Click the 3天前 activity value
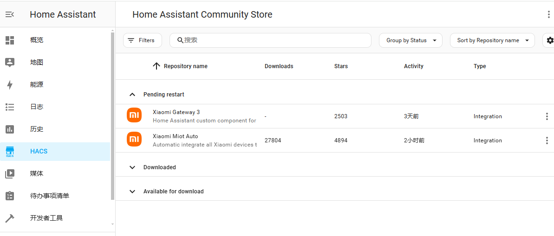 pyautogui.click(x=411, y=116)
